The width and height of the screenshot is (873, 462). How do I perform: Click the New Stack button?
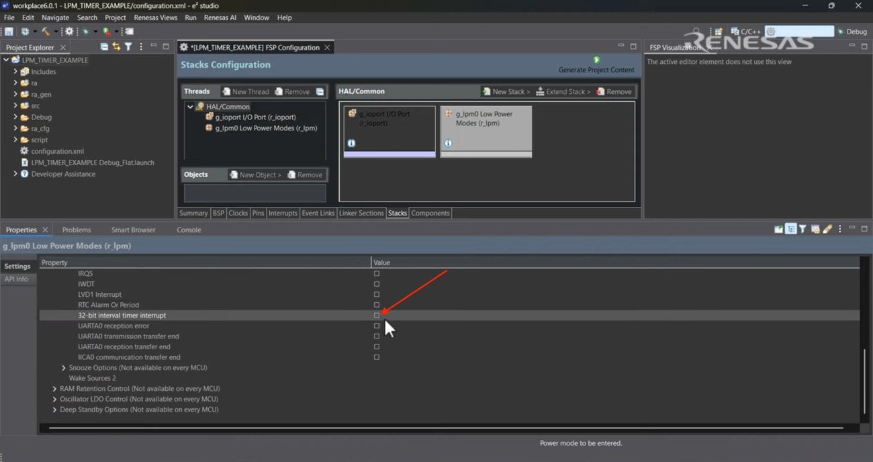pyautogui.click(x=506, y=91)
